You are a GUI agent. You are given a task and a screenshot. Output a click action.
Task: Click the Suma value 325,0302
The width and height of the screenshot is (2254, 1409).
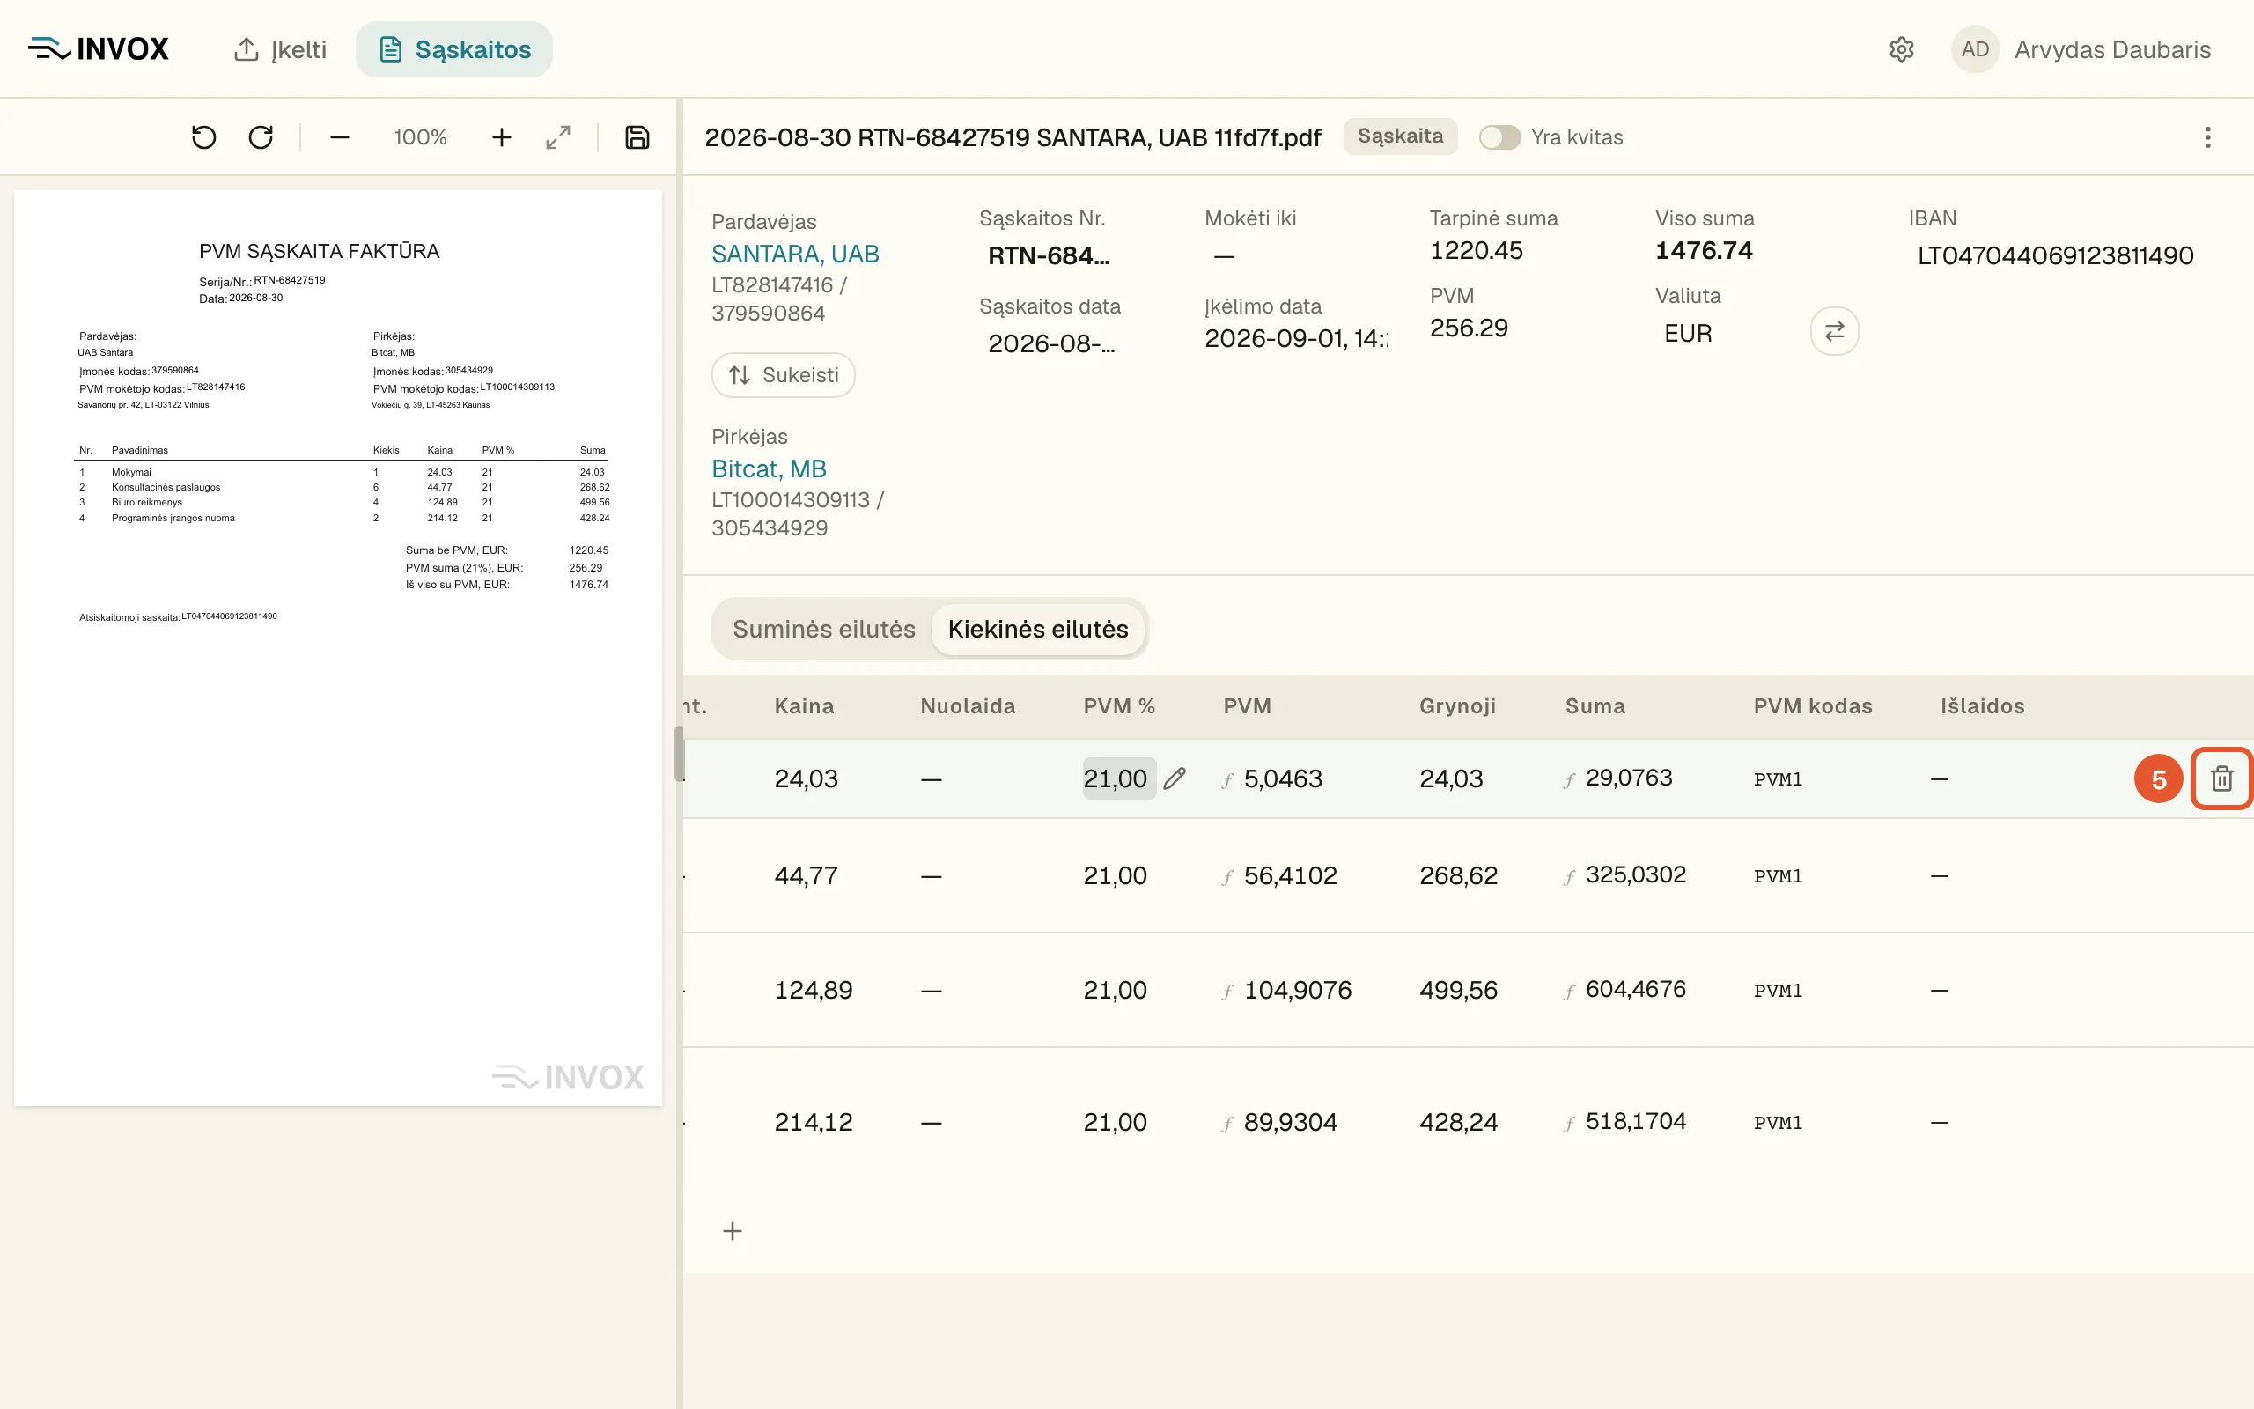pyautogui.click(x=1636, y=875)
